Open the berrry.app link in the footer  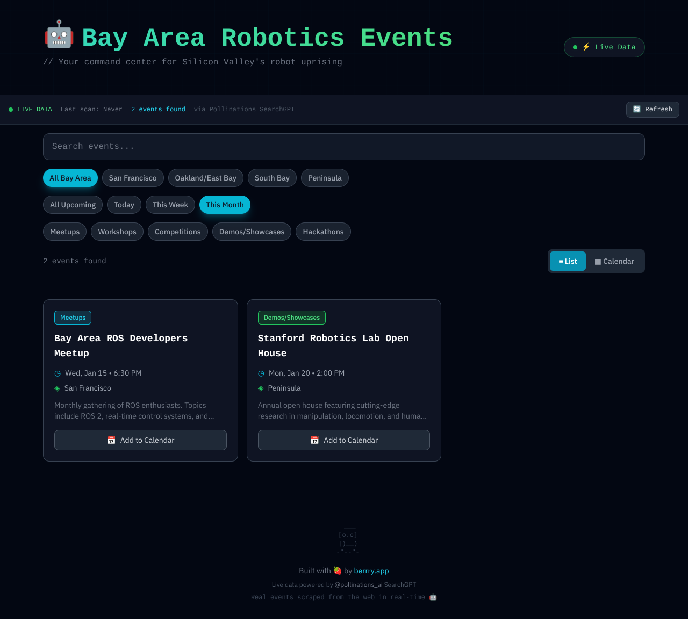(x=371, y=571)
